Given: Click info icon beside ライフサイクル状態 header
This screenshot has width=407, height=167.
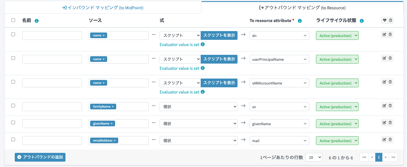Looking at the screenshot, I should (x=362, y=21).
